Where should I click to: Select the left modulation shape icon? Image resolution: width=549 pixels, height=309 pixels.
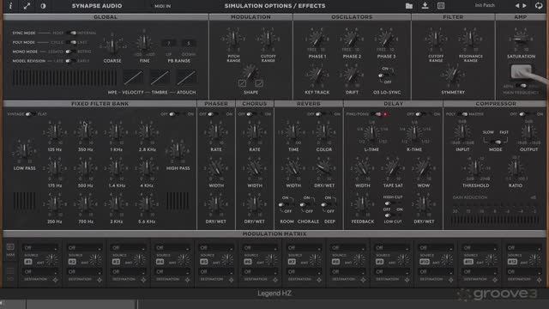coord(242,83)
